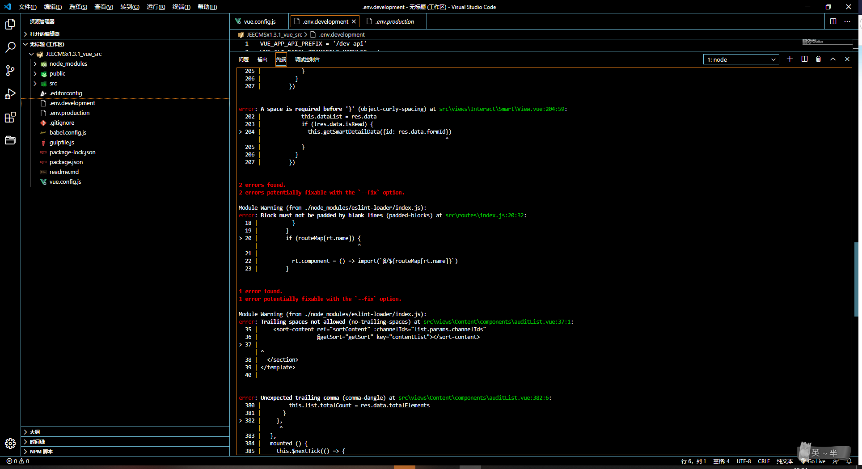Open the 终端 menu in menu bar
This screenshot has height=469, width=862.
tap(181, 7)
